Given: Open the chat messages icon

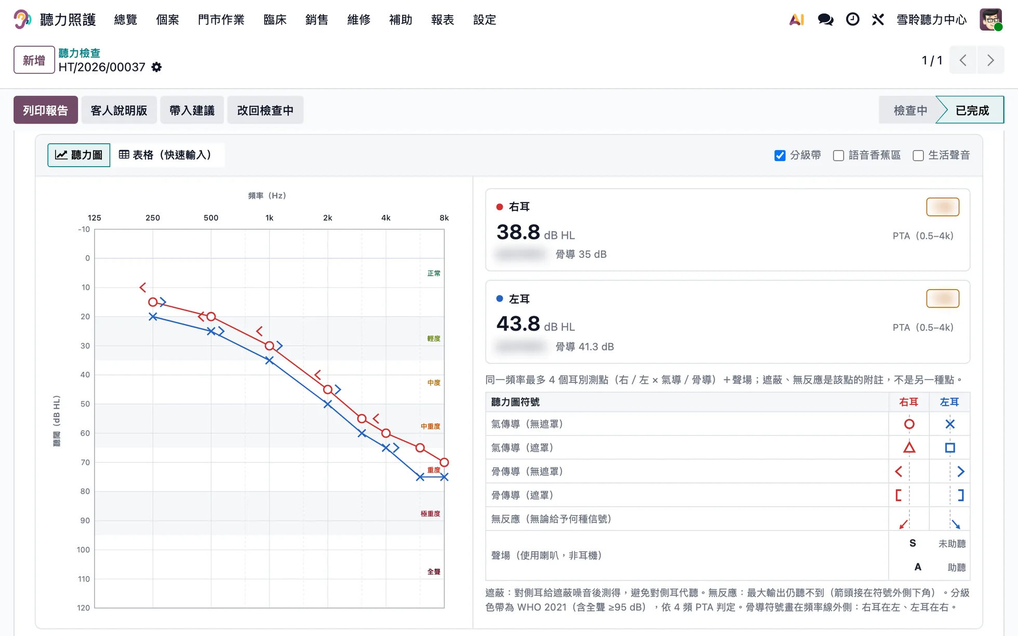Looking at the screenshot, I should (825, 20).
